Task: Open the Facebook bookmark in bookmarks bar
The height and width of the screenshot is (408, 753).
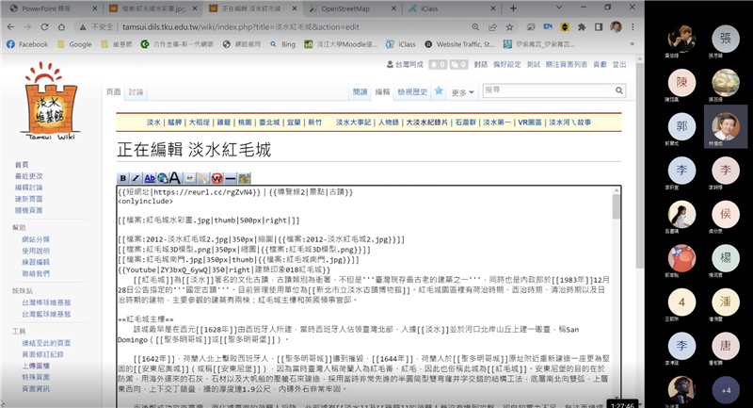Action: click(27, 44)
